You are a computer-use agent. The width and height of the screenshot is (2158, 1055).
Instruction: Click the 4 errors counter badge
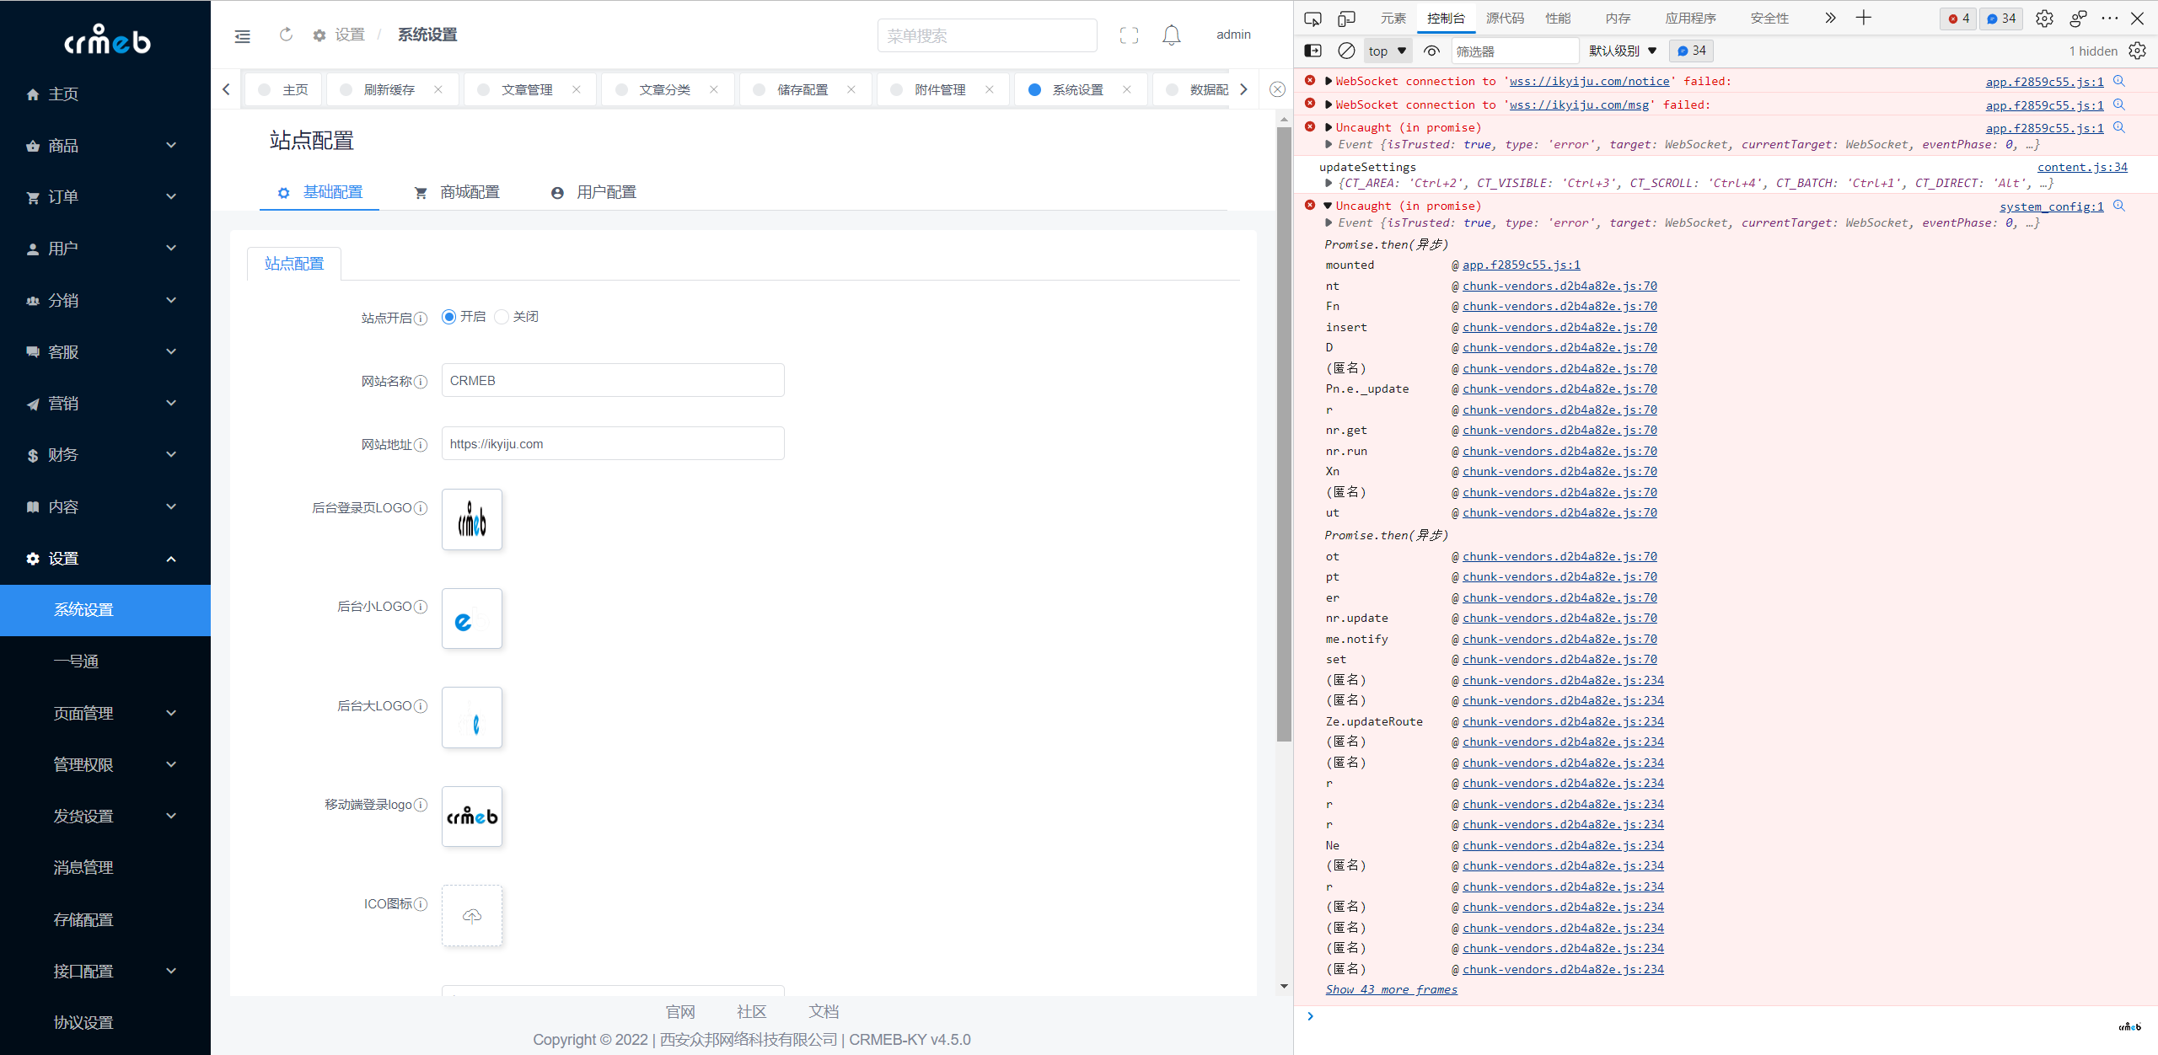[1958, 19]
